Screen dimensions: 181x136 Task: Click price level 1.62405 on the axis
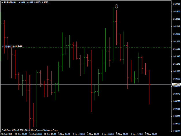pyautogui.click(x=176, y=19)
